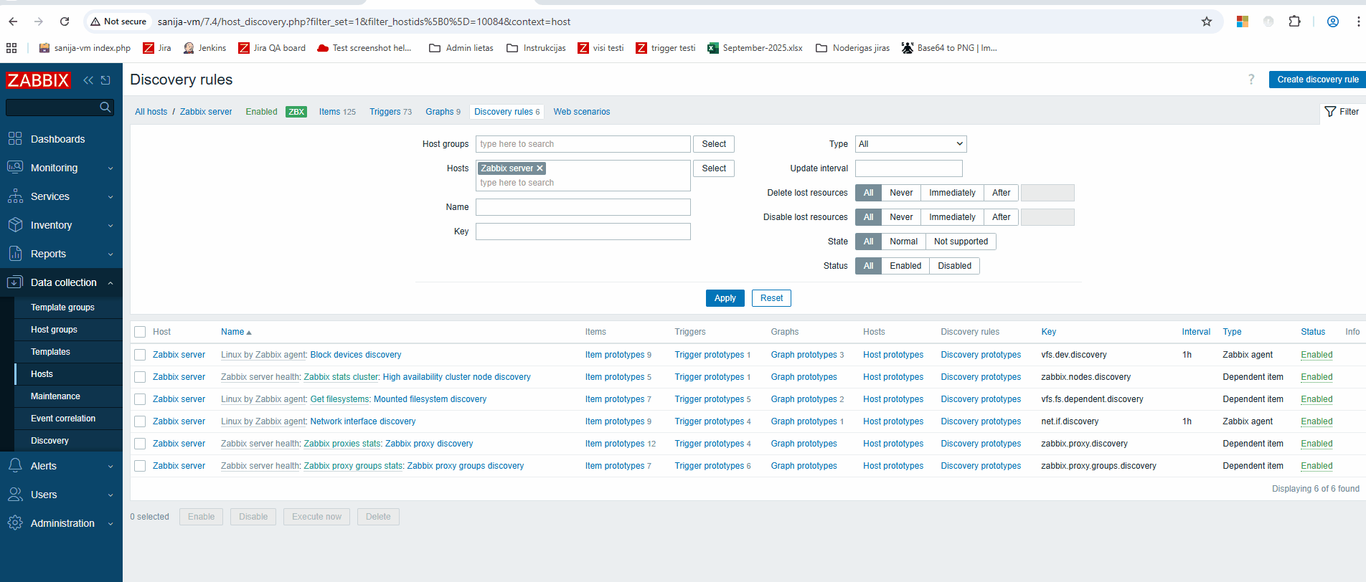Viewport: 1366px width, 582px height.
Task: Click the Filter funnel icon
Action: coord(1330,112)
